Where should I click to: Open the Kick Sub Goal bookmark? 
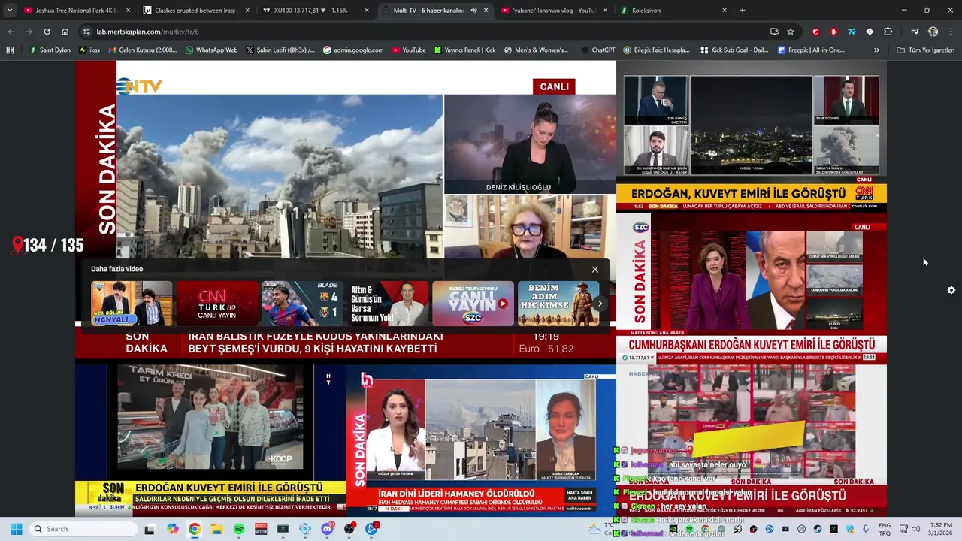click(734, 50)
